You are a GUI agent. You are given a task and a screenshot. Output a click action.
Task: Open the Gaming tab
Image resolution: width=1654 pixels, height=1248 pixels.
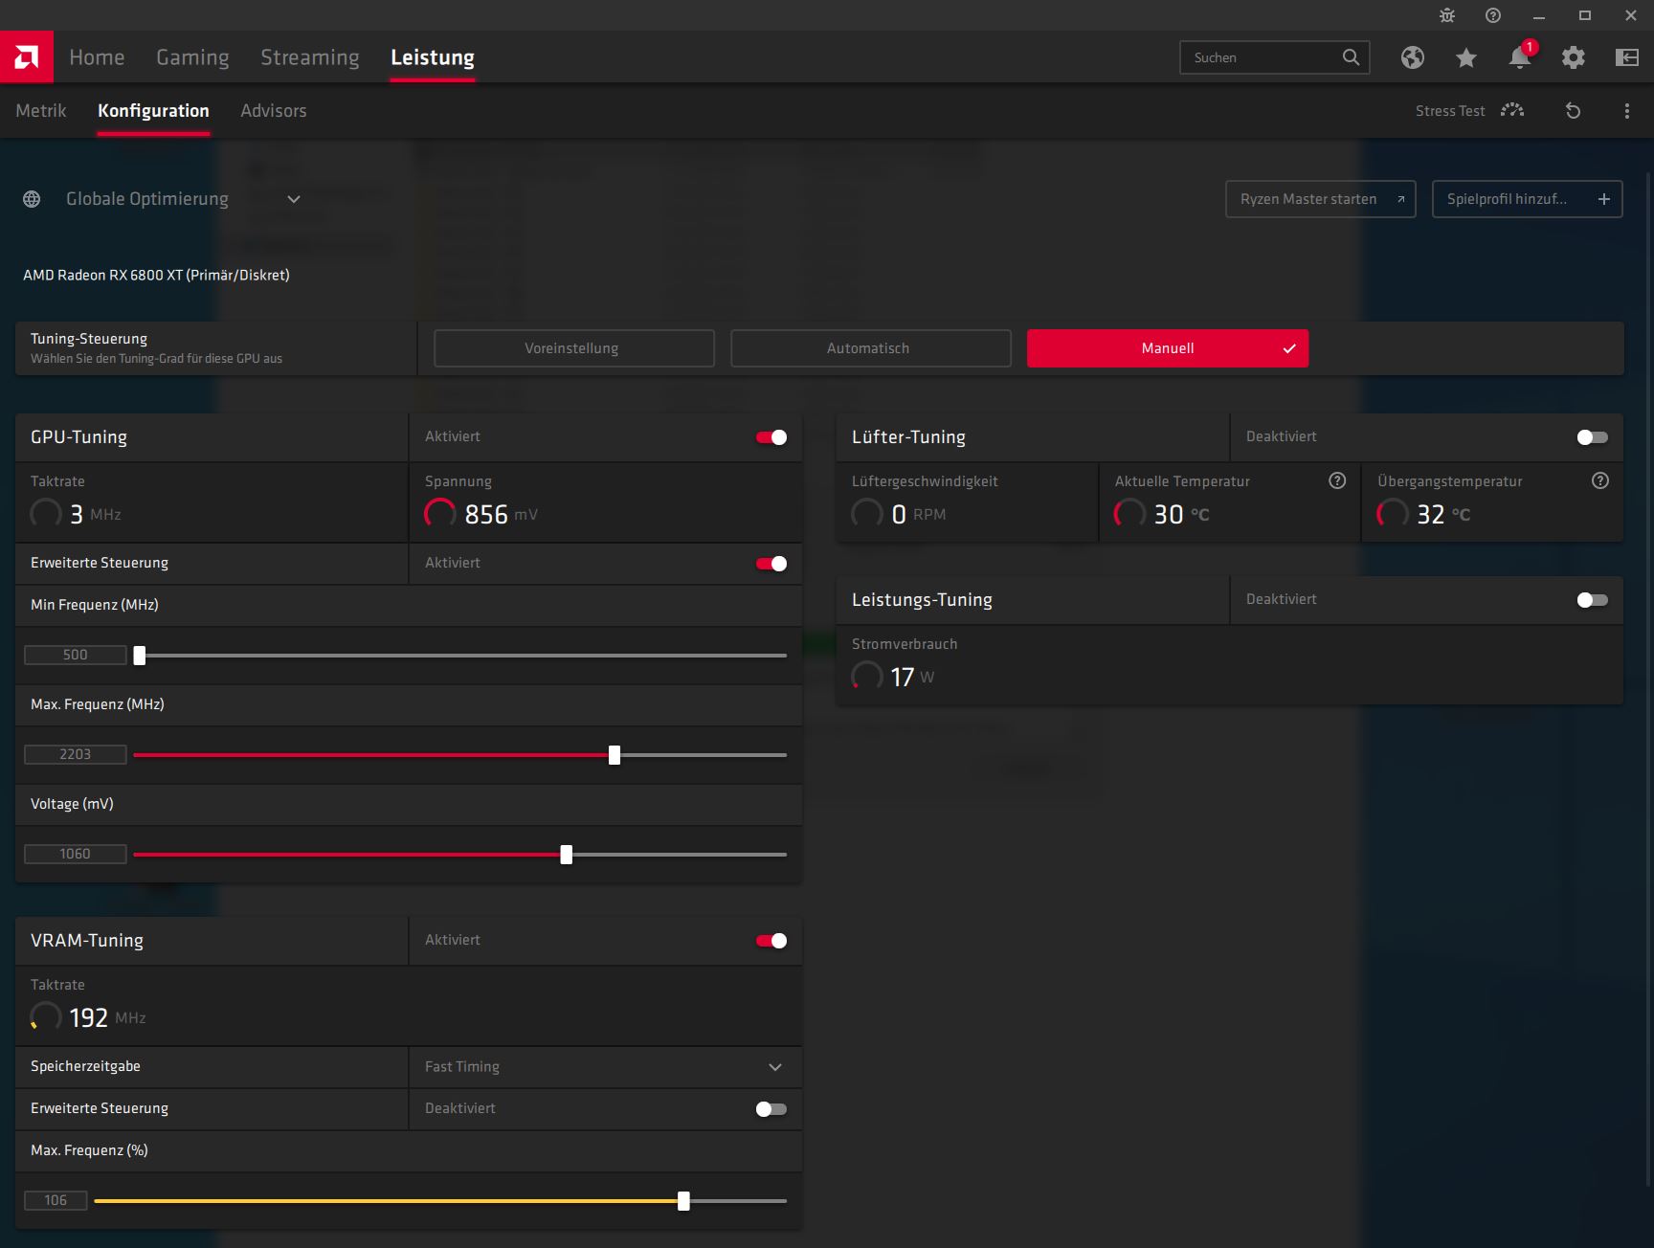(192, 57)
